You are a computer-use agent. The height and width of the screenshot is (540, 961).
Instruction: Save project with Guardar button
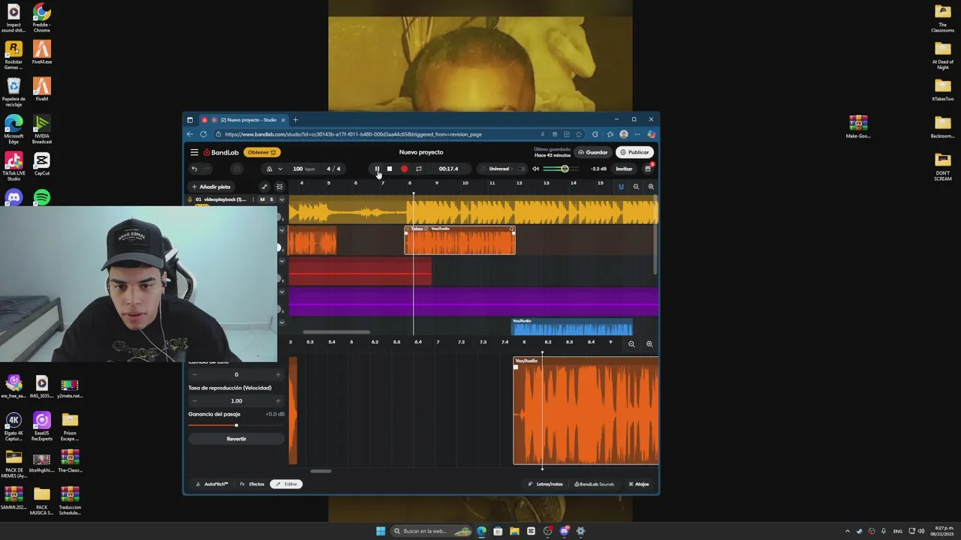592,152
